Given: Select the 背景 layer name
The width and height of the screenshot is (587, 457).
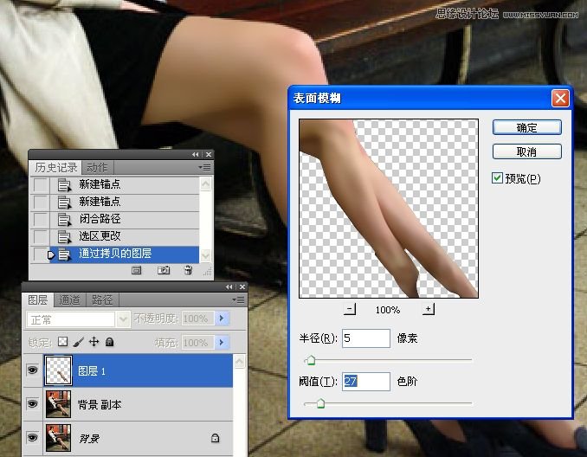Looking at the screenshot, I should point(89,438).
